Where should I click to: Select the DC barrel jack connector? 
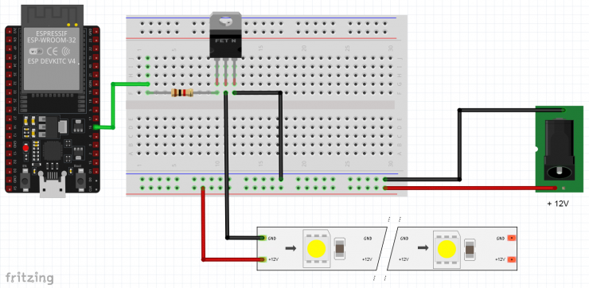tap(560, 150)
